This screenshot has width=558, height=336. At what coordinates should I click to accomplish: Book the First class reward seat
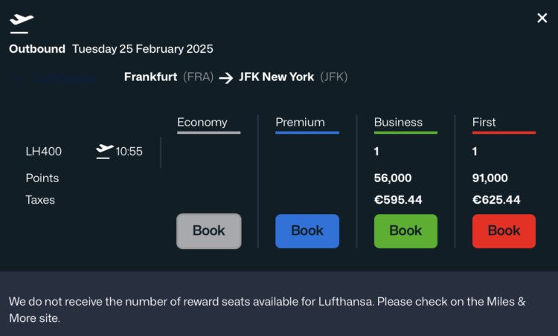(x=504, y=230)
